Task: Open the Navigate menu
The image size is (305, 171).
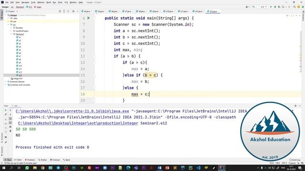Action: [25, 2]
